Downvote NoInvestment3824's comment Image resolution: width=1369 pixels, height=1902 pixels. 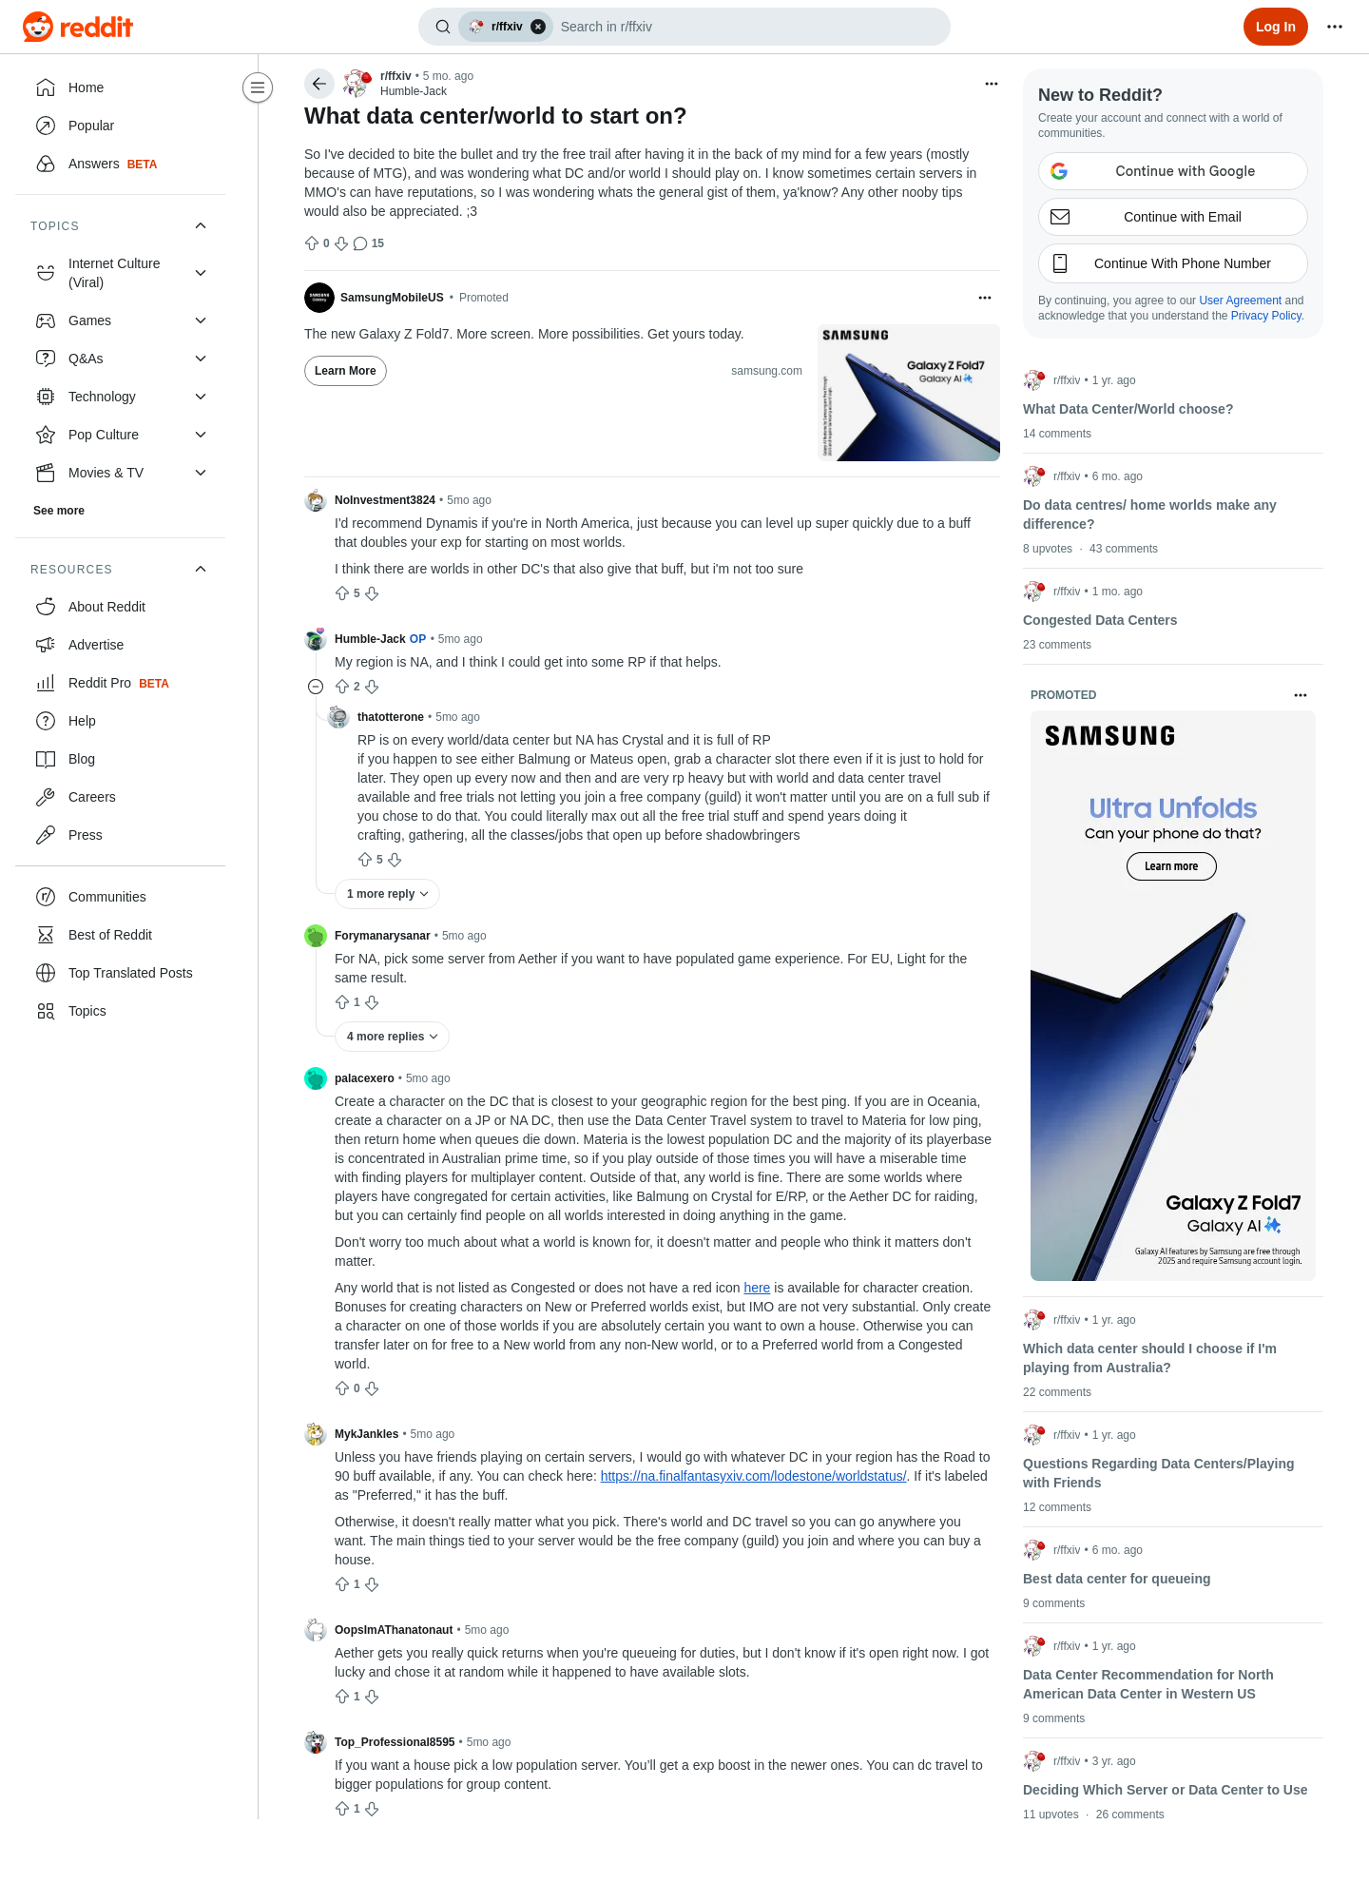(372, 593)
